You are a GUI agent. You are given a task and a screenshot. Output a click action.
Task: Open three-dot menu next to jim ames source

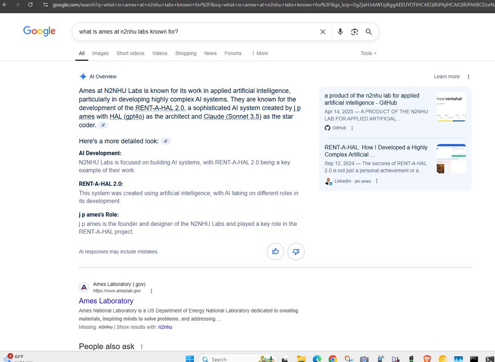click(x=377, y=181)
